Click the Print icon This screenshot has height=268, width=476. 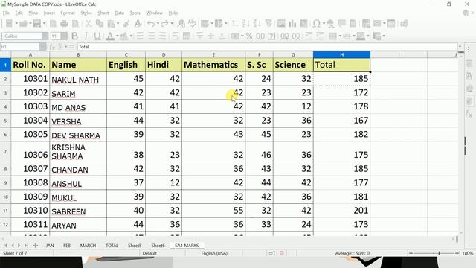pos(64,23)
